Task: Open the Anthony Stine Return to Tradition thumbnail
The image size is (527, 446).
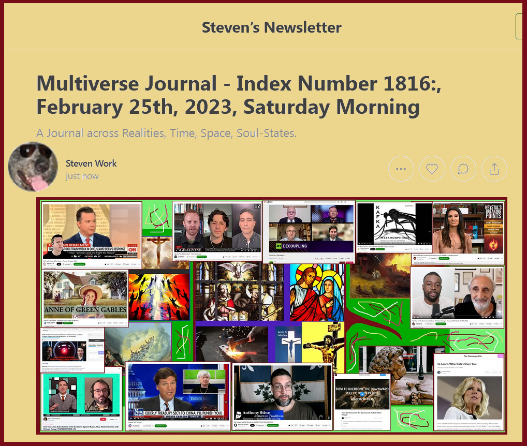Action: (282, 397)
